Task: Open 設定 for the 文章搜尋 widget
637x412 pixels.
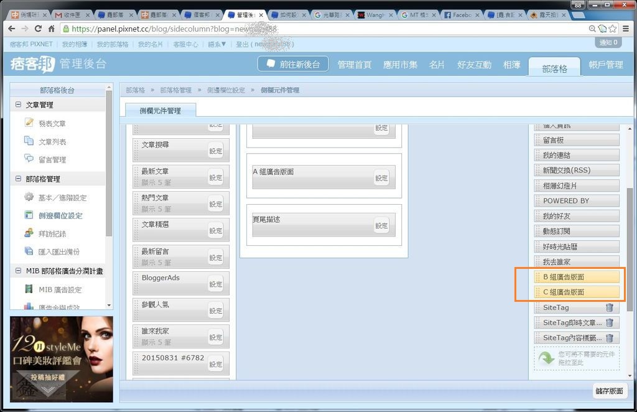Action: pos(216,151)
